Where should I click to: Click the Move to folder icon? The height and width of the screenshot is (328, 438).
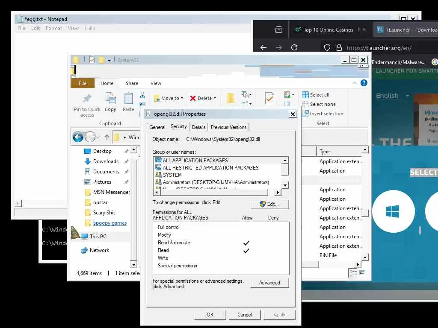(157, 98)
